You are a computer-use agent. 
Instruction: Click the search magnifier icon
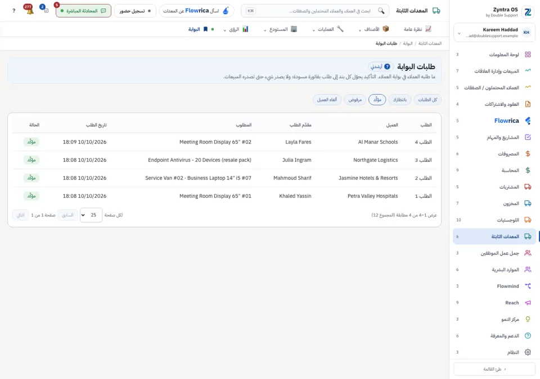pyautogui.click(x=381, y=11)
